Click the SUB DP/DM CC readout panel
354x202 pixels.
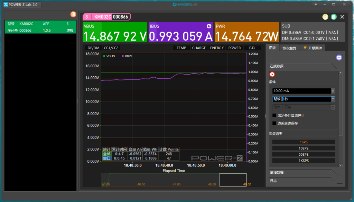pos(313,32)
